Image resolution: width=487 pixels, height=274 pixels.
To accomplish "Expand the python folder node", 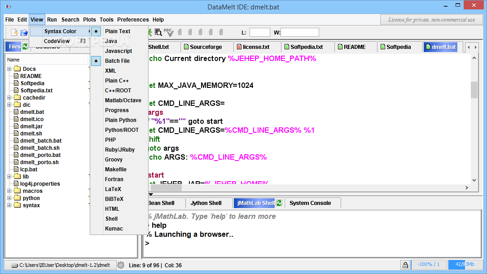I will [9, 198].
